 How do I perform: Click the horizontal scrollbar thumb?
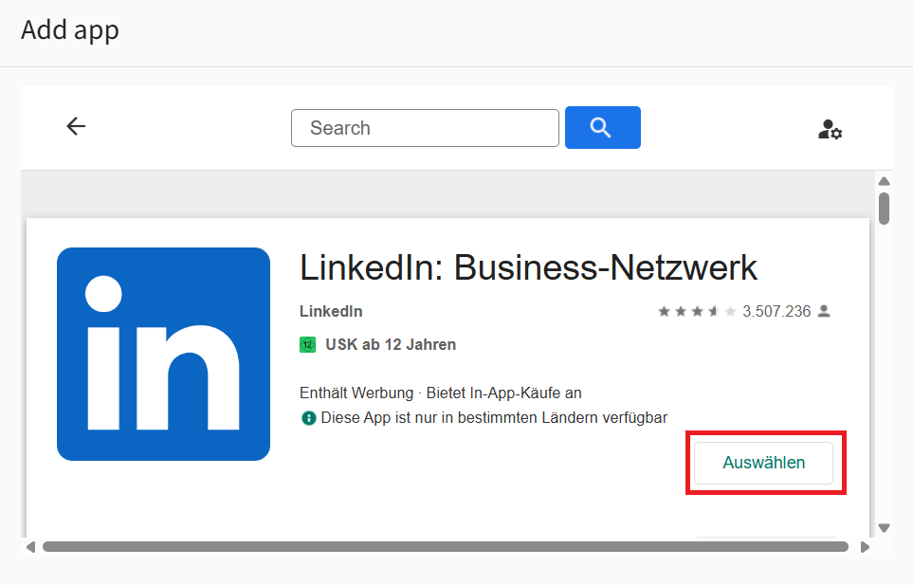(x=446, y=546)
